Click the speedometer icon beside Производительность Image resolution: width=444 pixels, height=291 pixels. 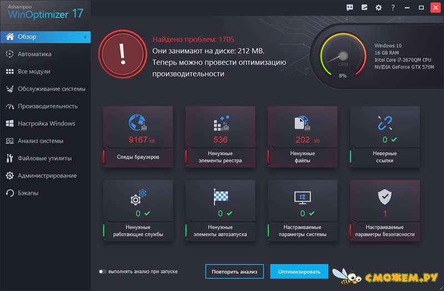[9, 106]
